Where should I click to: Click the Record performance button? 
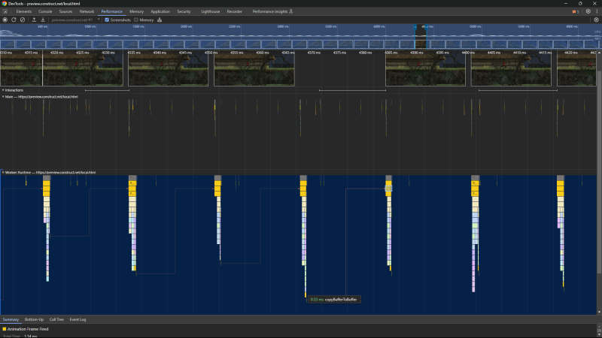click(x=5, y=20)
